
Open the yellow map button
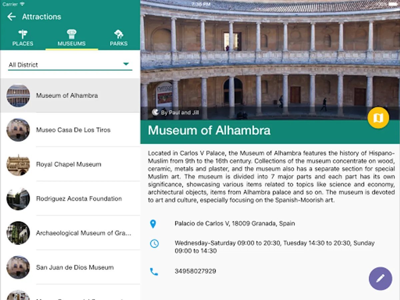click(x=378, y=118)
